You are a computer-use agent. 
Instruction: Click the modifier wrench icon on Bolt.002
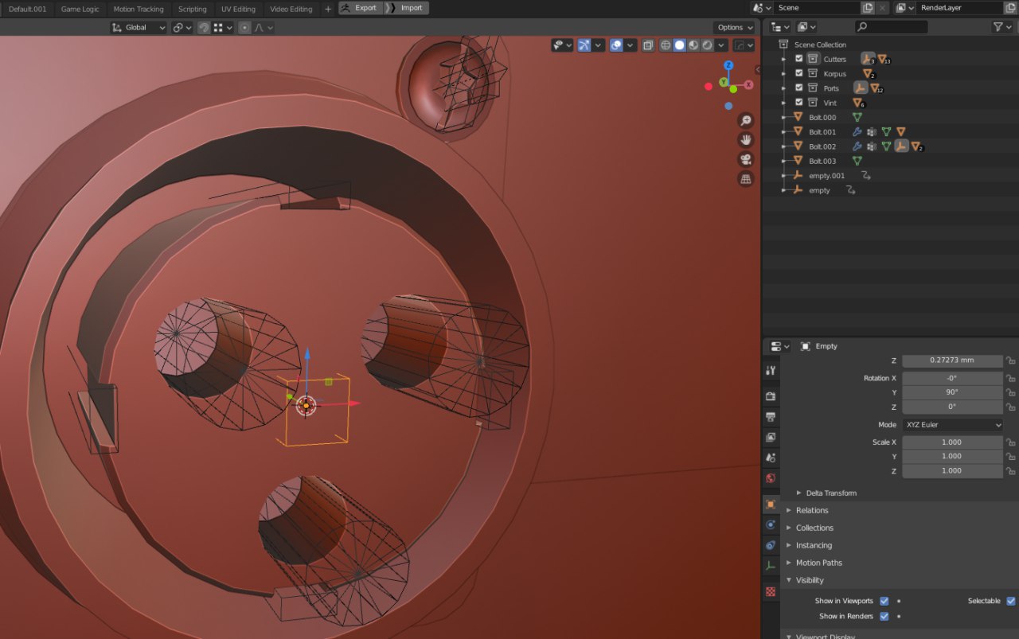pos(857,146)
